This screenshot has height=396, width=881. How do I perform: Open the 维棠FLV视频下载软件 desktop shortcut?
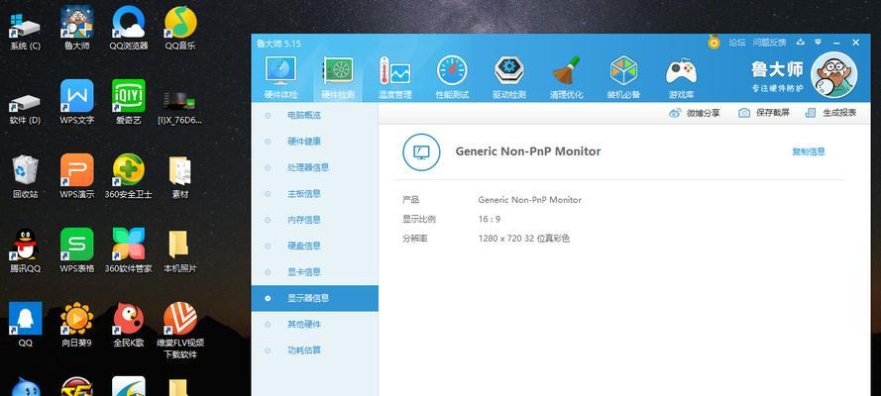[180, 331]
